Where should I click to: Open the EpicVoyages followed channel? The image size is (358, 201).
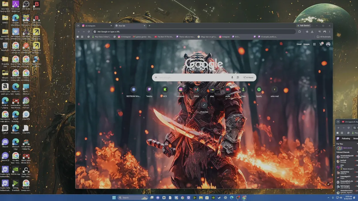pos(347,186)
